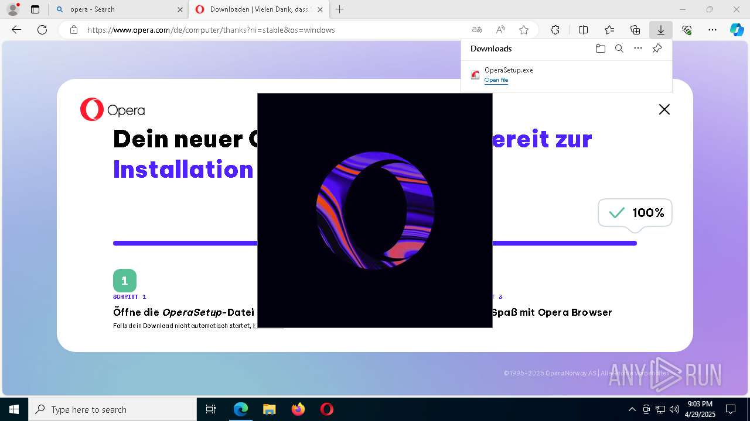Click the green step 1 badge
750x421 pixels.
pyautogui.click(x=125, y=281)
